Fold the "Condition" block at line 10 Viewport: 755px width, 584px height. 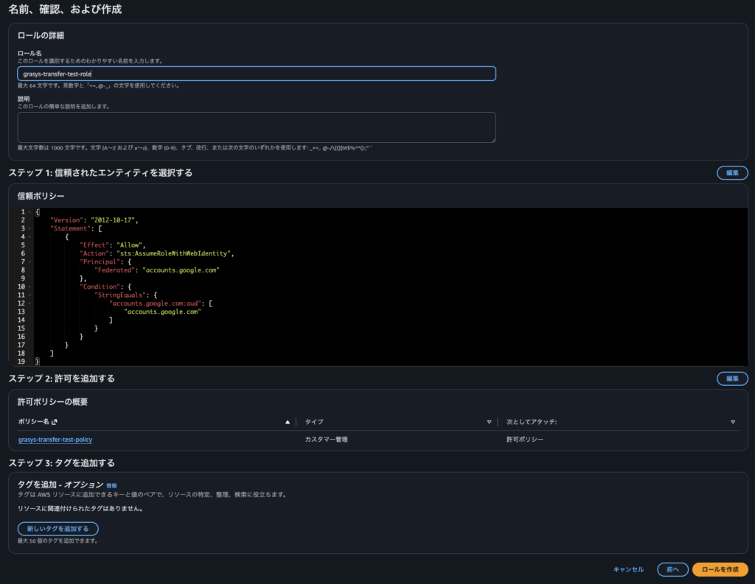pyautogui.click(x=29, y=286)
